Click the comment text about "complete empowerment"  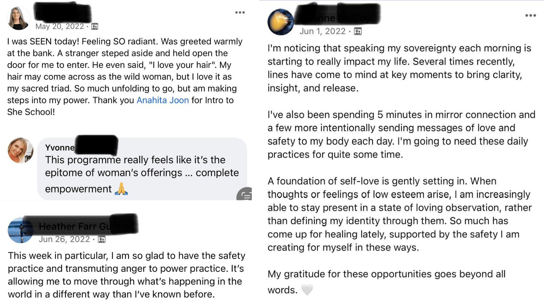click(x=142, y=173)
